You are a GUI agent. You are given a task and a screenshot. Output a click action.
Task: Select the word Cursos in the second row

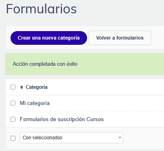click(95, 120)
